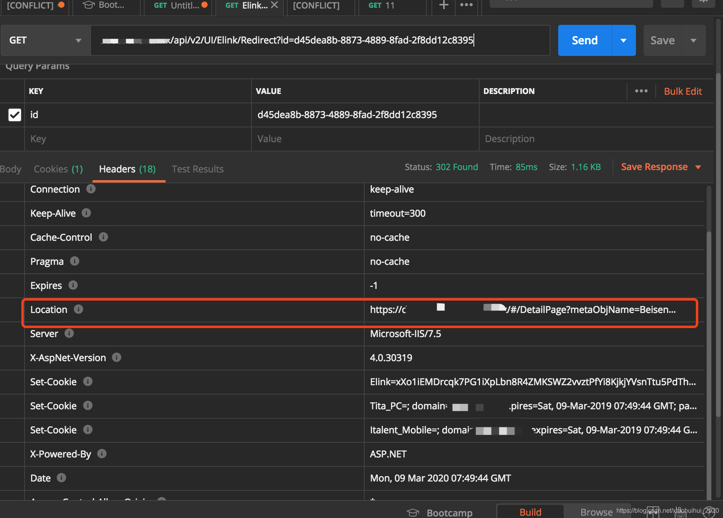
Task: Open the response Body tab
Action: pos(10,169)
